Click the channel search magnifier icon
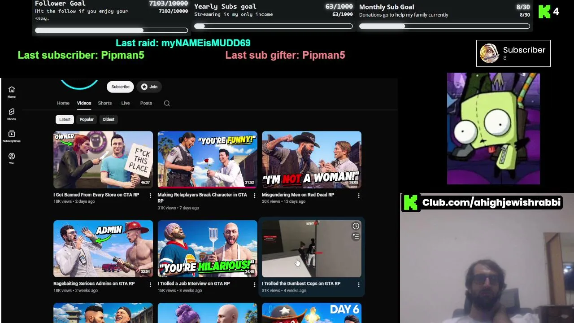Image resolution: width=574 pixels, height=323 pixels. coord(167,103)
